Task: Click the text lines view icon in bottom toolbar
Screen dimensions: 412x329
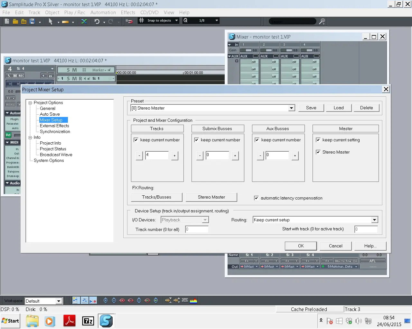Action: 185,300
